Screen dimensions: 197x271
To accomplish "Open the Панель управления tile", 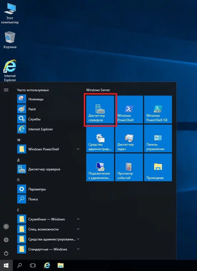I will pos(158,138).
